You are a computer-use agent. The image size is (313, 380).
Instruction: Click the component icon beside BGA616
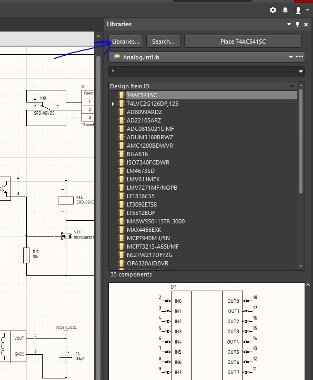point(121,154)
